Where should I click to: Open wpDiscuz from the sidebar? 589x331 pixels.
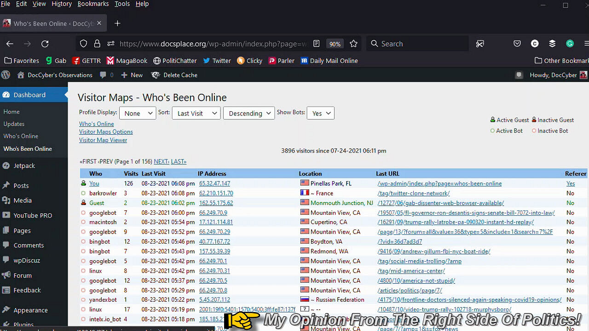(x=27, y=260)
